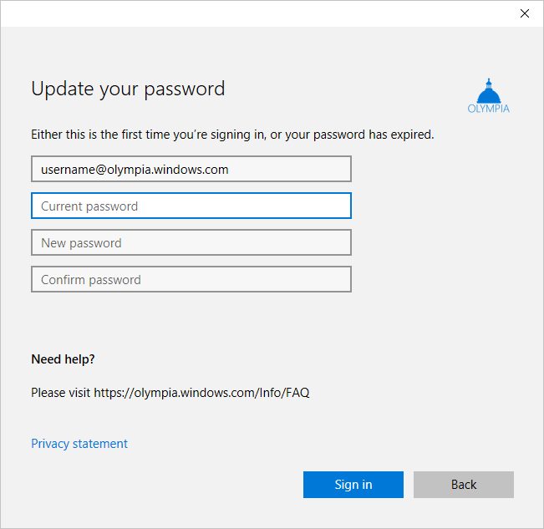
Task: Click the empty white window title bar
Action: pyautogui.click(x=251, y=13)
